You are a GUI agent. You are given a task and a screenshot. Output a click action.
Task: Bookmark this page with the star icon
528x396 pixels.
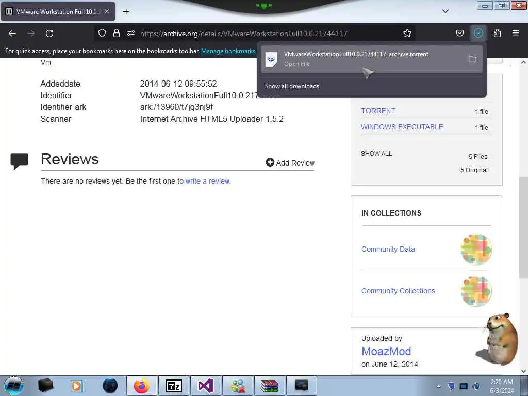click(407, 33)
